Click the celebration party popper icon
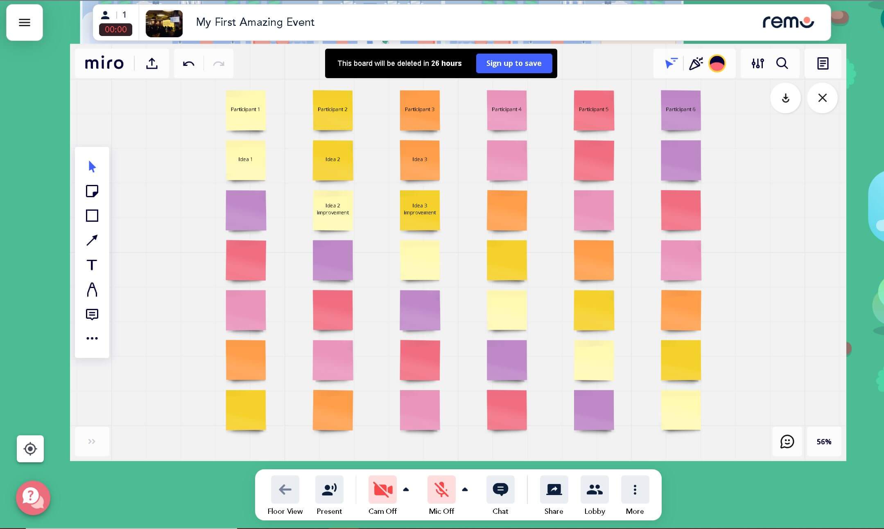This screenshot has width=884, height=529. click(x=696, y=63)
